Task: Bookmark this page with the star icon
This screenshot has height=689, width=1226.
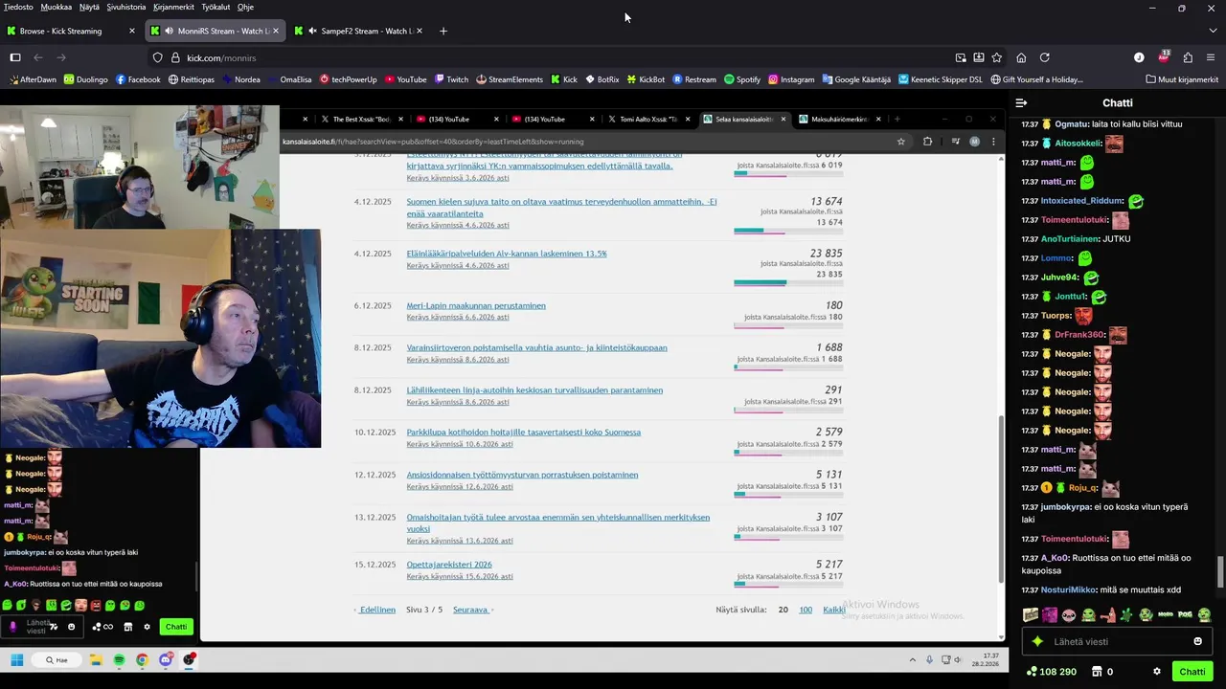Action: (x=997, y=57)
